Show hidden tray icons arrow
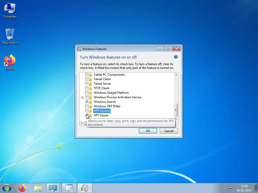Viewport: 258px width, 193px height. point(224,188)
